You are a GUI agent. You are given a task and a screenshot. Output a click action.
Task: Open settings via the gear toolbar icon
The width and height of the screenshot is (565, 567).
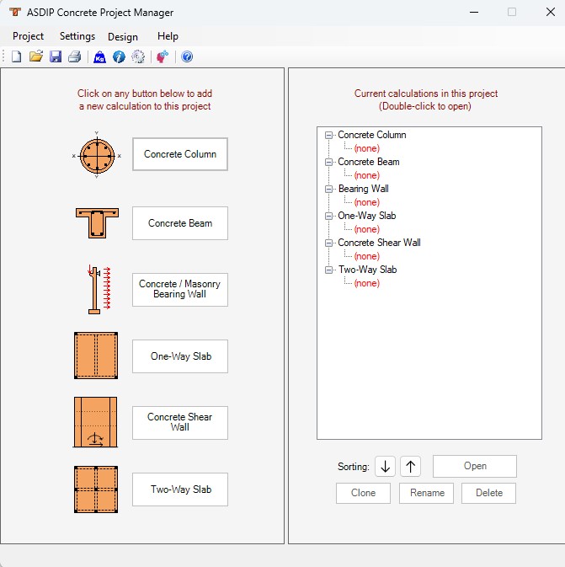point(138,56)
